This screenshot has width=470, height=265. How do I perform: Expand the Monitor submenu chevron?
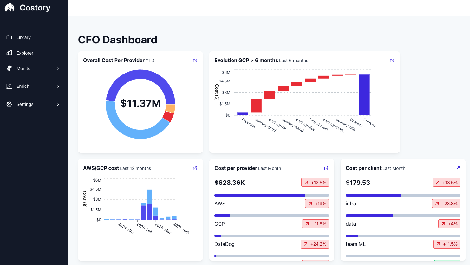[58, 68]
